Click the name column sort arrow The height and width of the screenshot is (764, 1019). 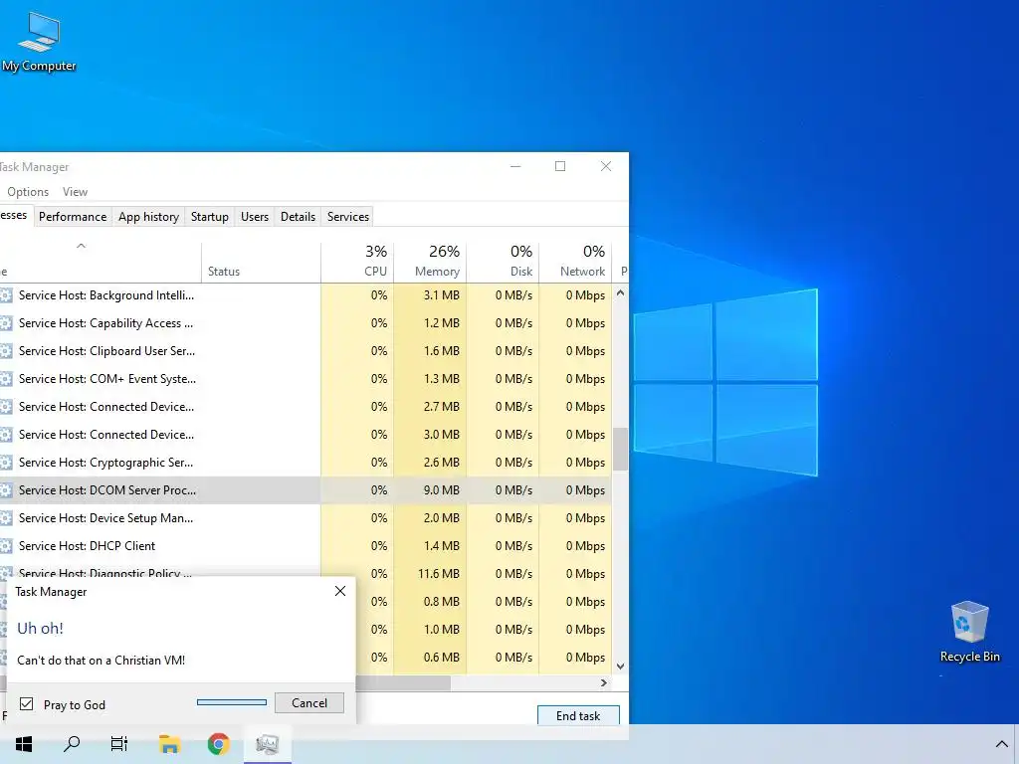tap(82, 246)
